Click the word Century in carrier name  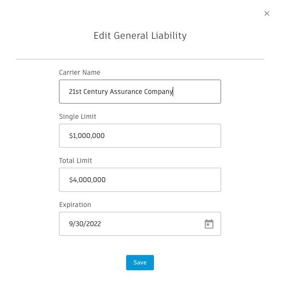pos(96,92)
